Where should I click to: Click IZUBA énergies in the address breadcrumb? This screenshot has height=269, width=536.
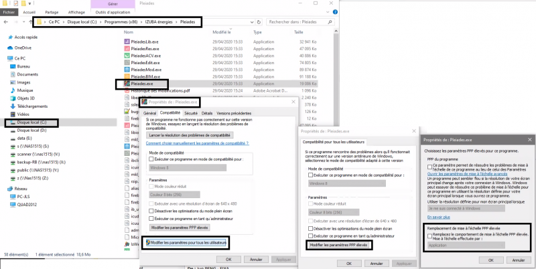point(159,22)
